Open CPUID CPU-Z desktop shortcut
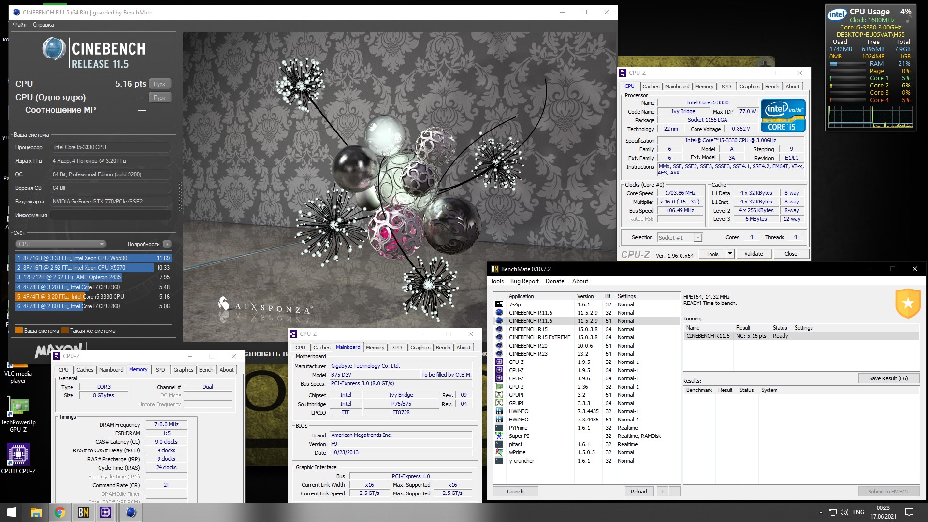 18,458
